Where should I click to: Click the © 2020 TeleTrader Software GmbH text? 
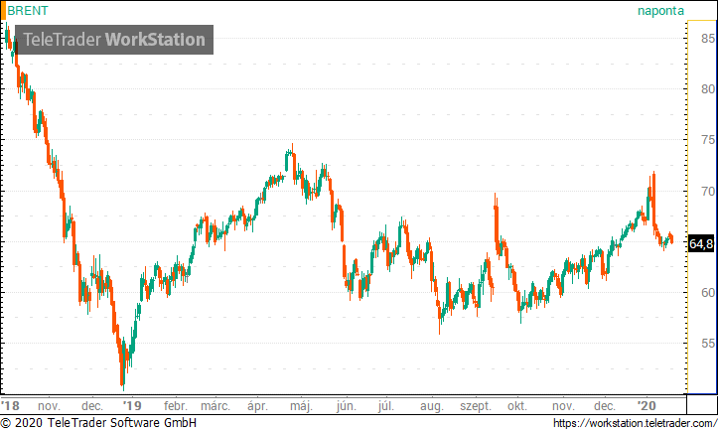point(98,423)
